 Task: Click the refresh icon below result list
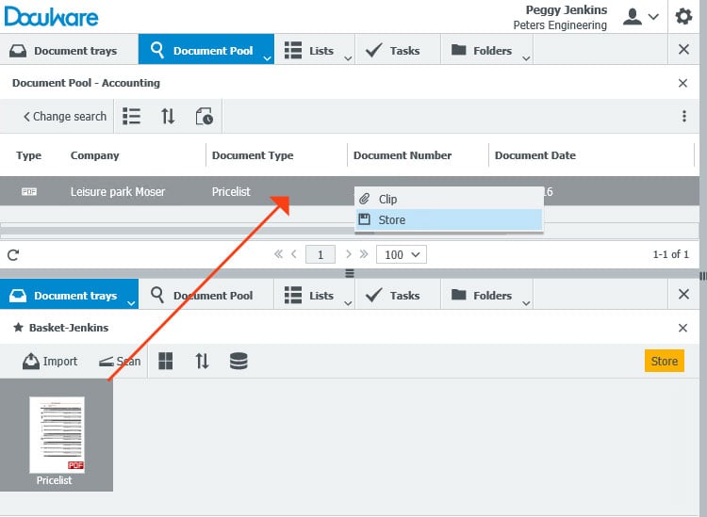coord(13,254)
